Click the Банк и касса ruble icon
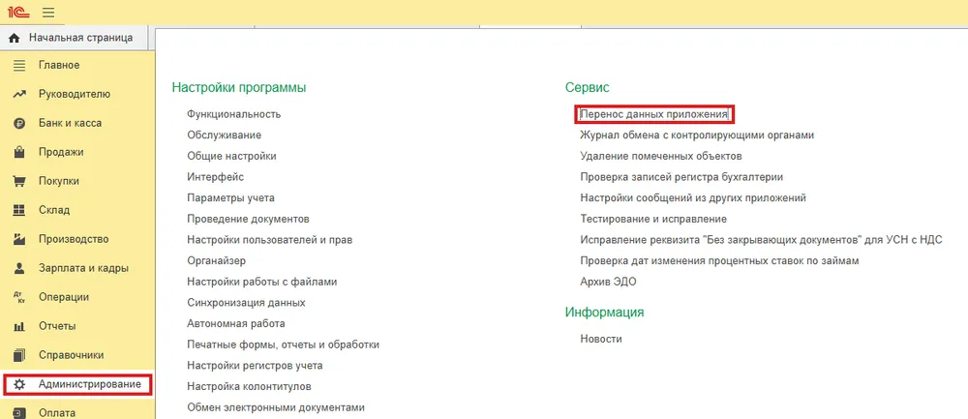 19,124
